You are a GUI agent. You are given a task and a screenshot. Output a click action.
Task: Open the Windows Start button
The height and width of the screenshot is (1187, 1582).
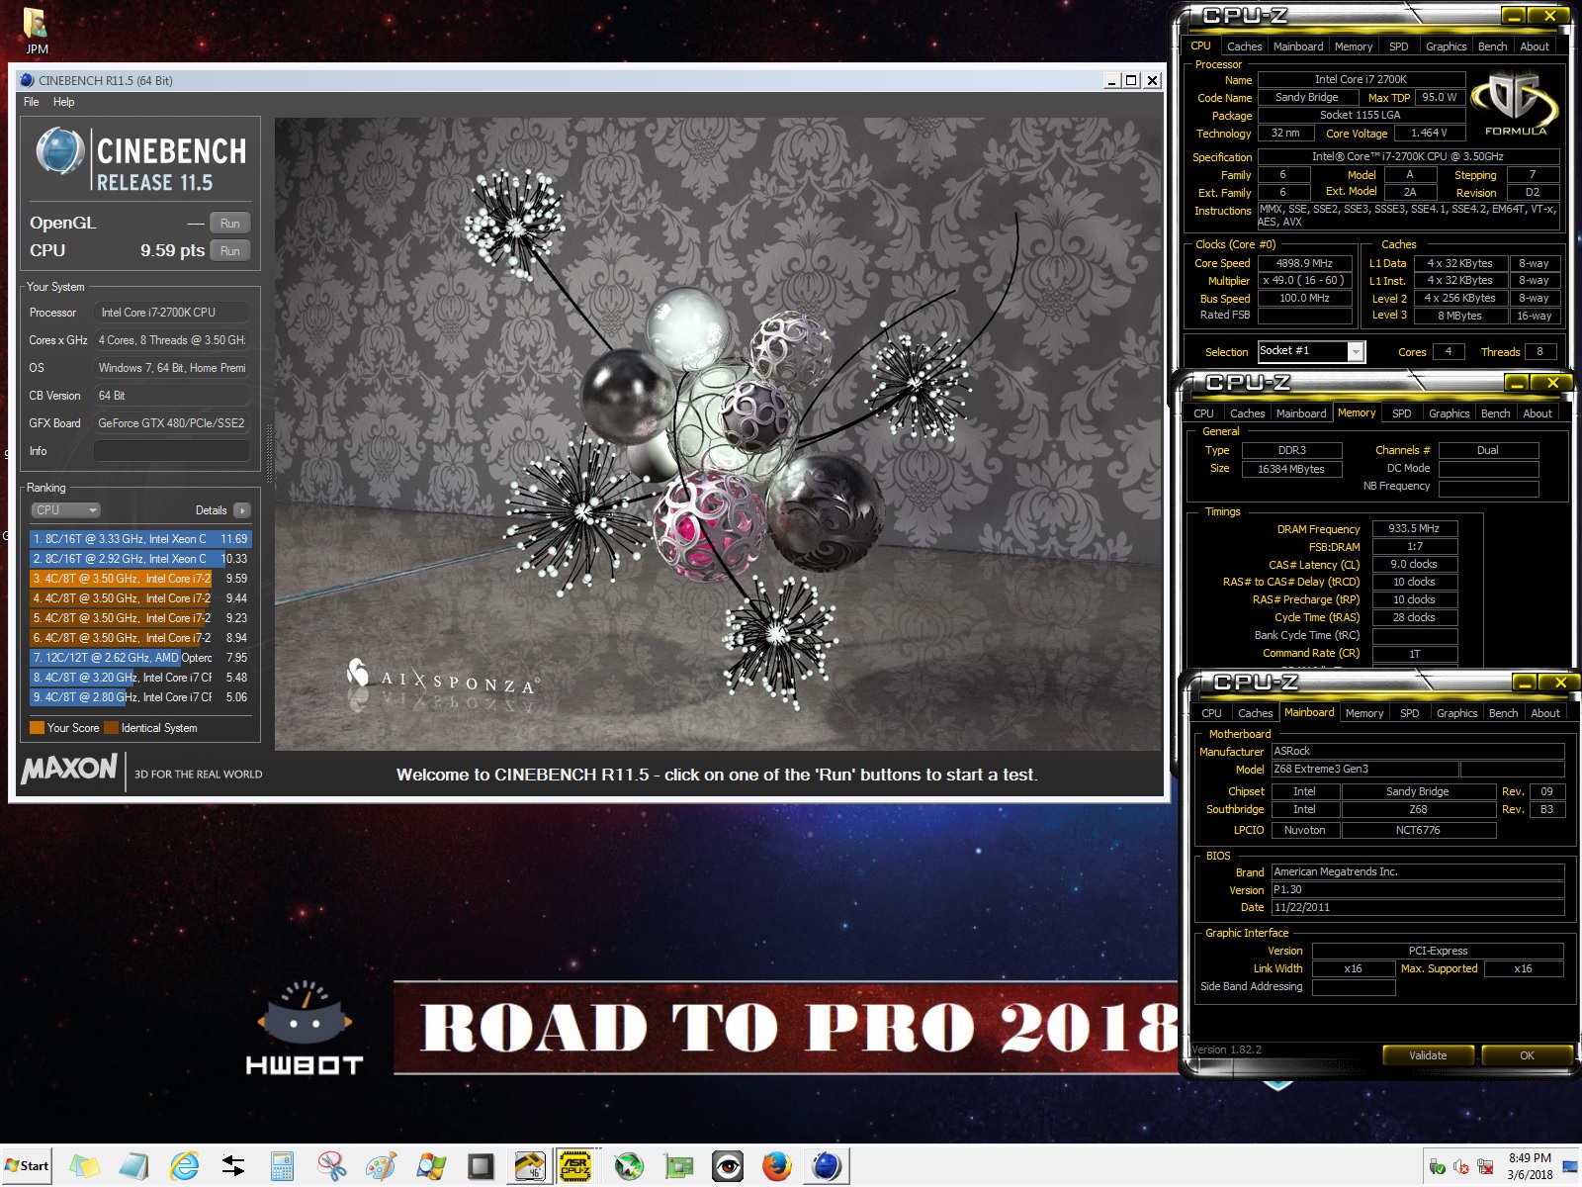click(x=27, y=1166)
